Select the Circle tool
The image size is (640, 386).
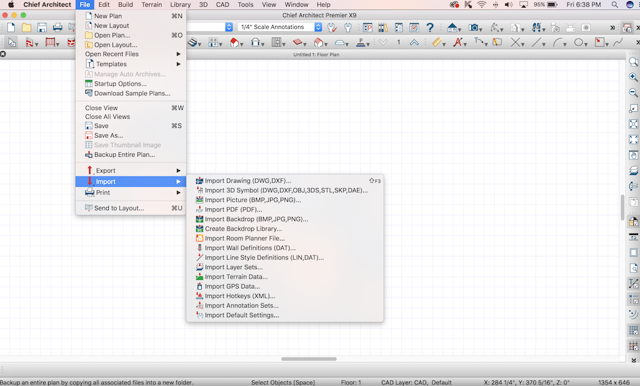point(580,42)
